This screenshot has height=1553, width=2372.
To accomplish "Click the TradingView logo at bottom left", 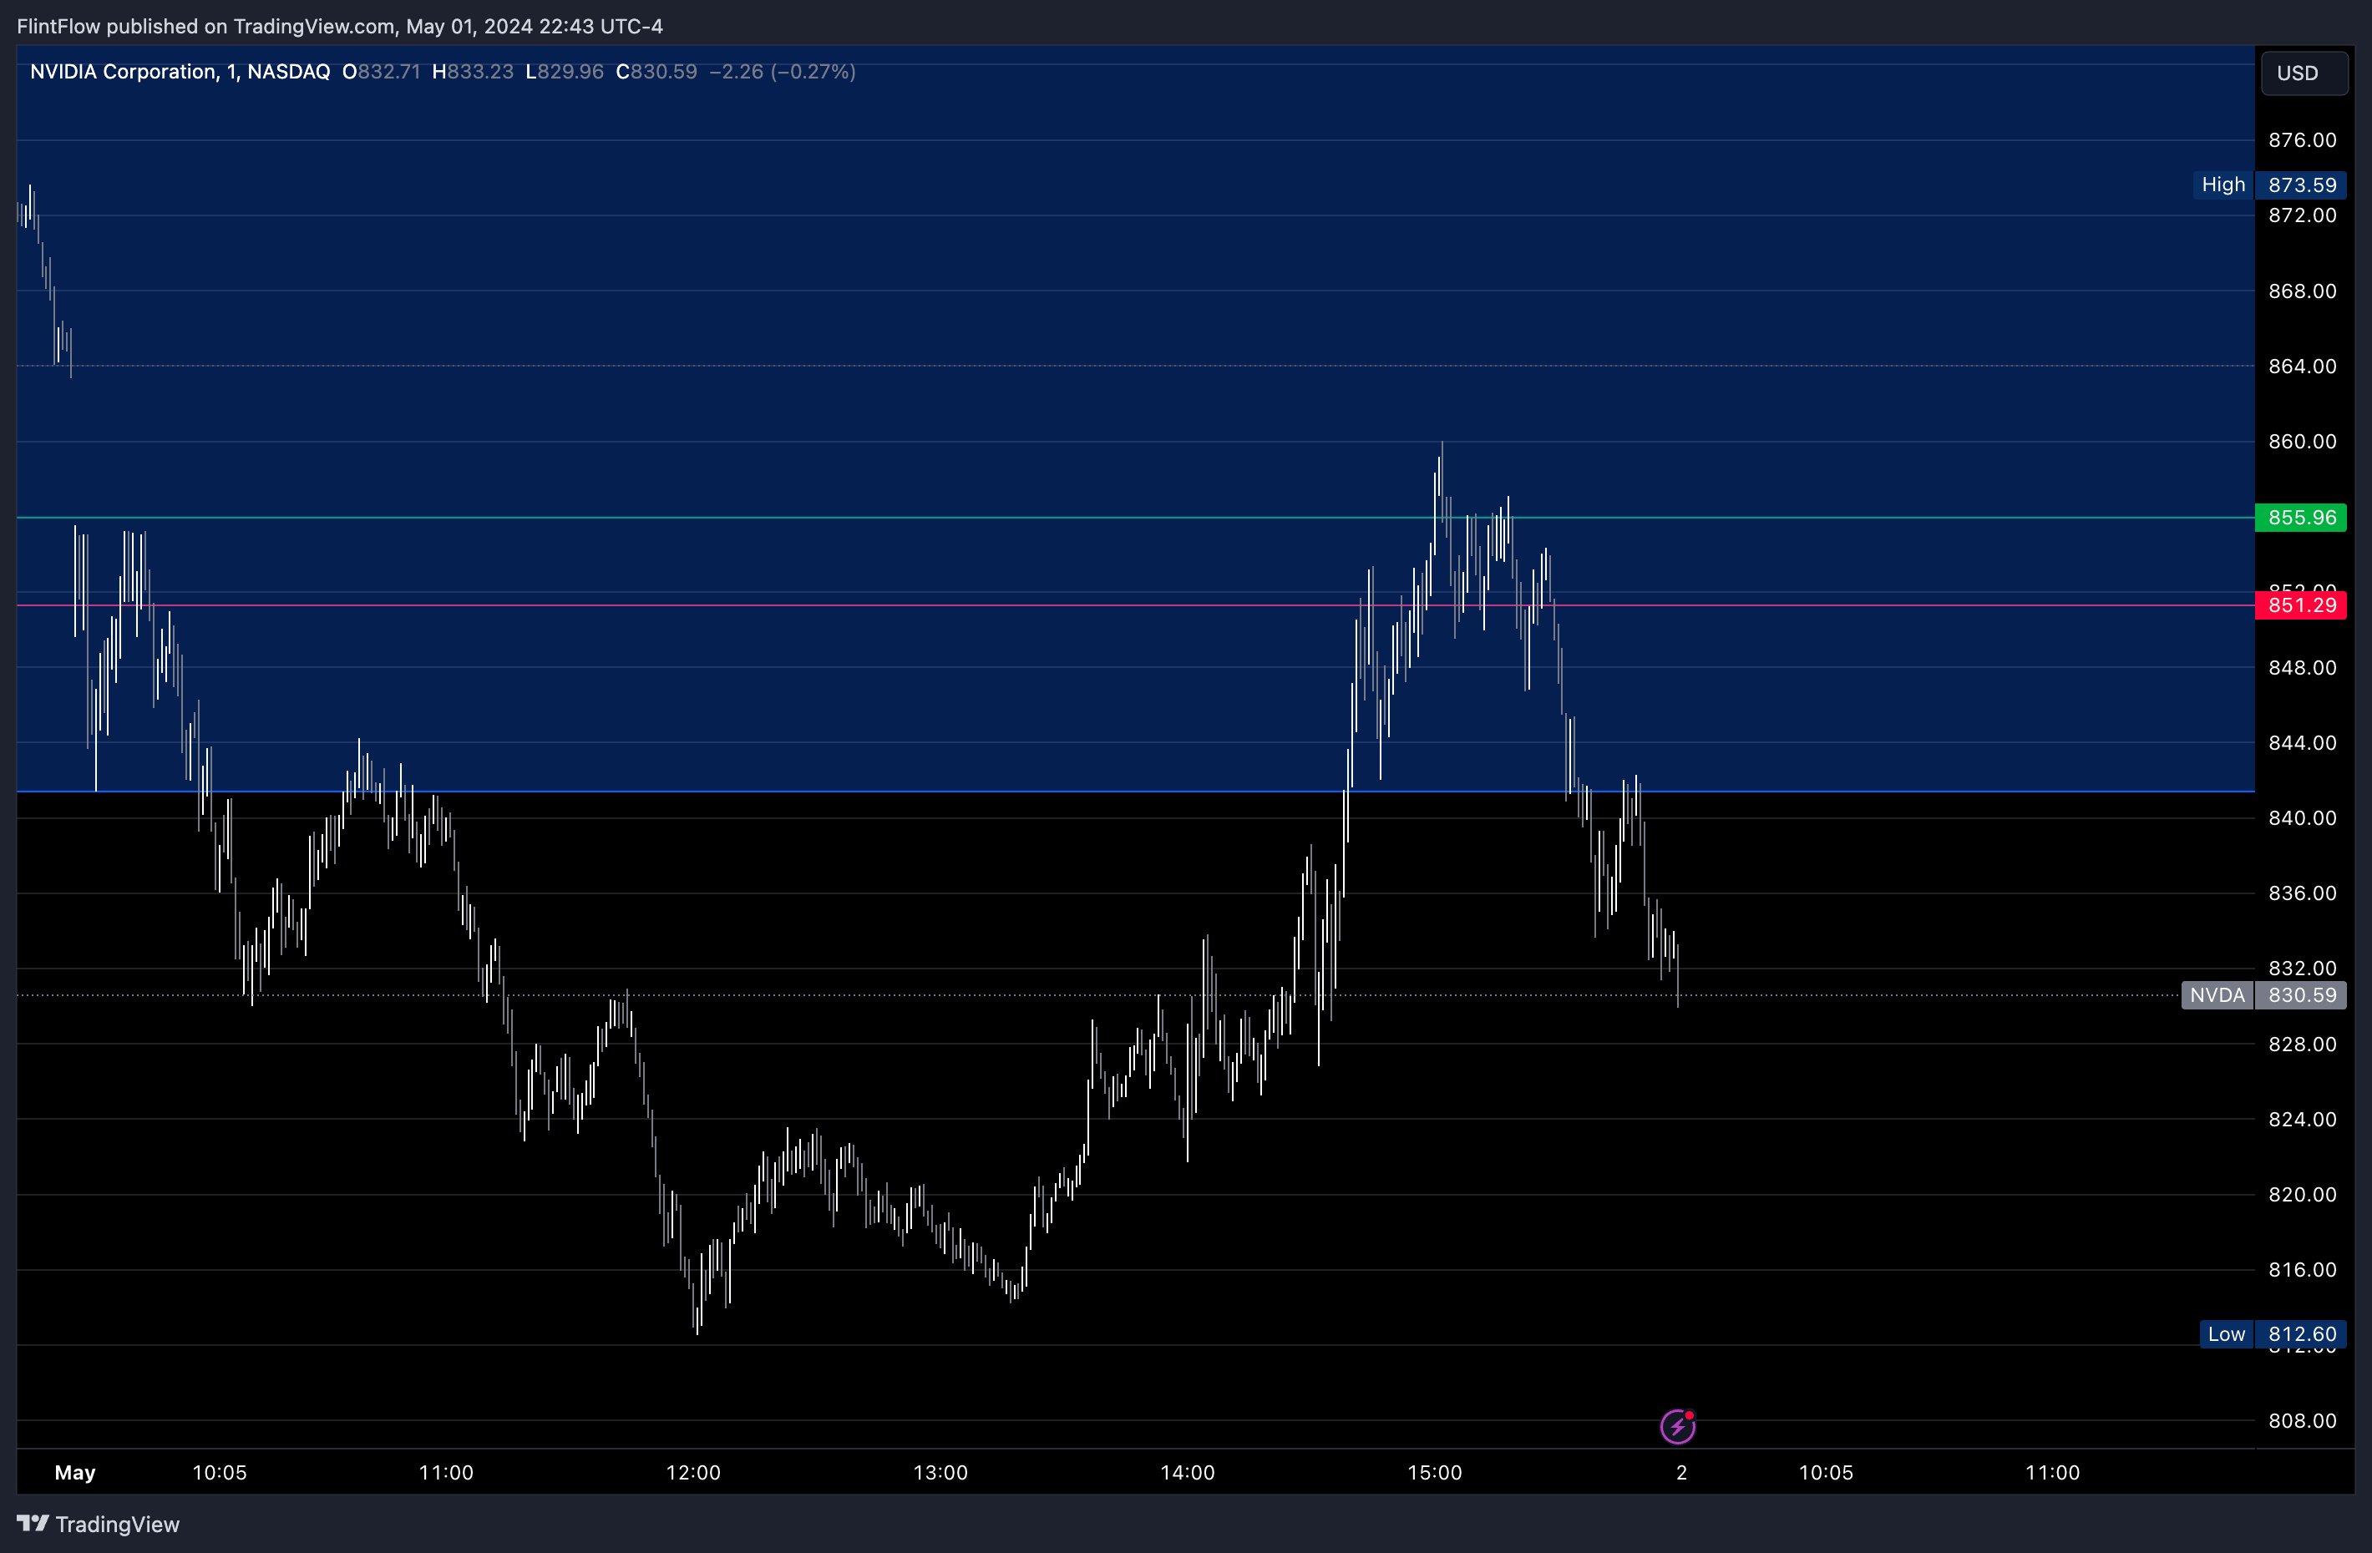I will coord(99,1524).
